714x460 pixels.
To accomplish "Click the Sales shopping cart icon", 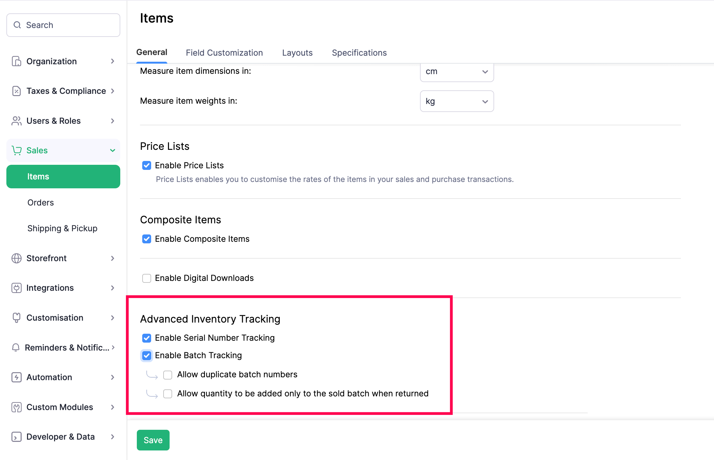I will click(x=16, y=150).
